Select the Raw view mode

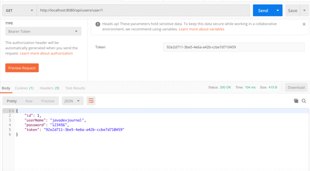coord(29,101)
